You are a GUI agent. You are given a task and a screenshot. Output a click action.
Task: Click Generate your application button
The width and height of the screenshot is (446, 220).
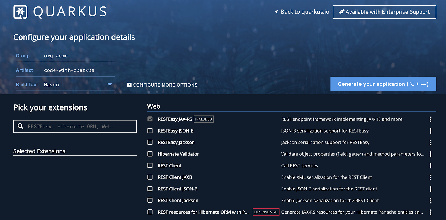tap(383, 84)
